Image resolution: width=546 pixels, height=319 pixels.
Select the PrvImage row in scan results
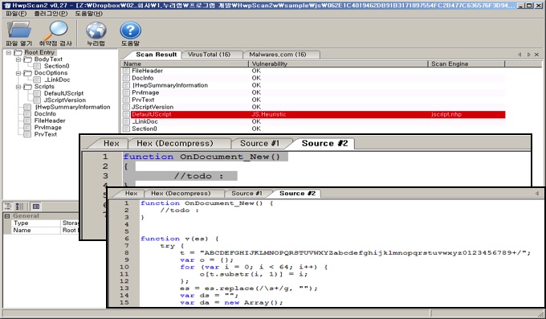tap(313, 92)
